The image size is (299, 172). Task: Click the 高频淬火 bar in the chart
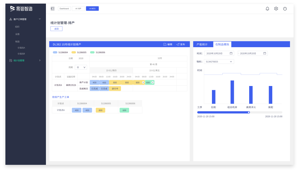pyautogui.click(x=251, y=95)
